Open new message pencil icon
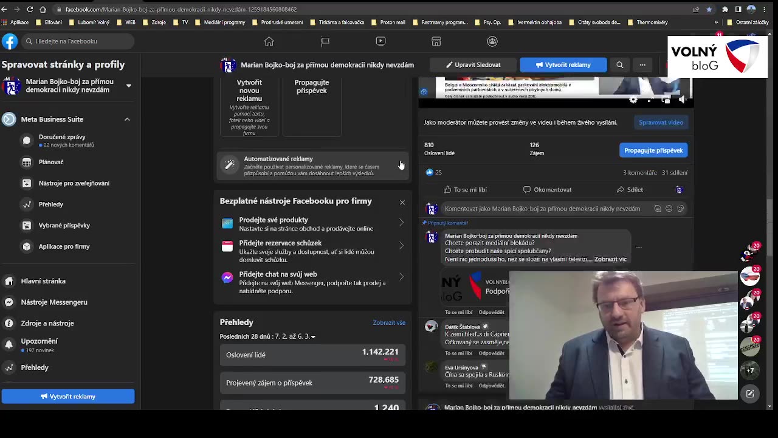Screen dimensions: 778x438 tap(750, 394)
